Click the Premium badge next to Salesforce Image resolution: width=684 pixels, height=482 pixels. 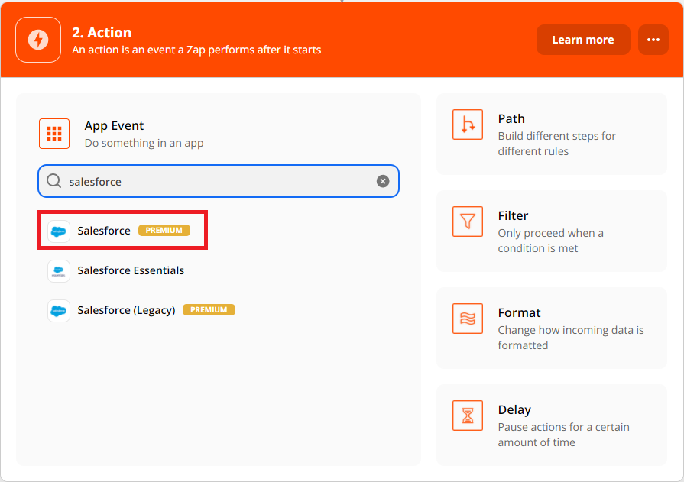click(164, 231)
